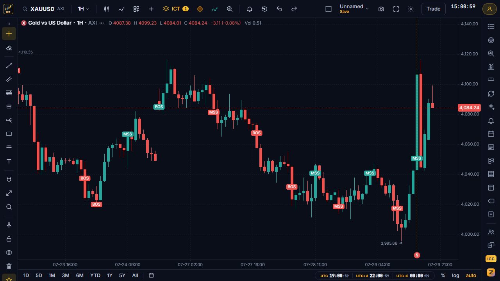
Task: Activate the eraser tool
Action: point(9,48)
